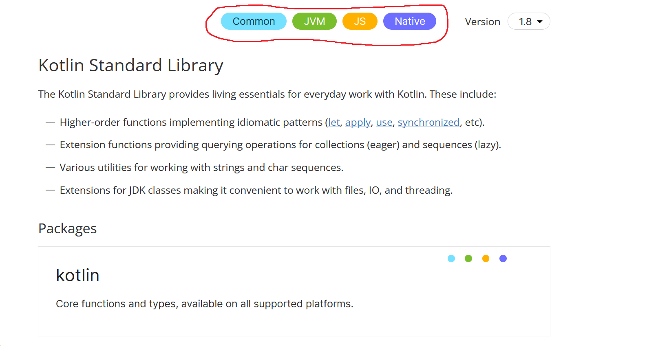Select a different version from the version selector

click(x=529, y=21)
